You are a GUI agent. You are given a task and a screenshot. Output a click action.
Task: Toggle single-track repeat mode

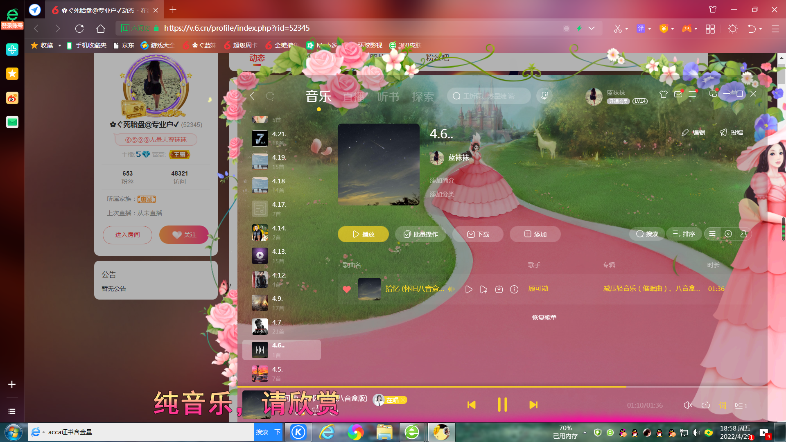705,405
